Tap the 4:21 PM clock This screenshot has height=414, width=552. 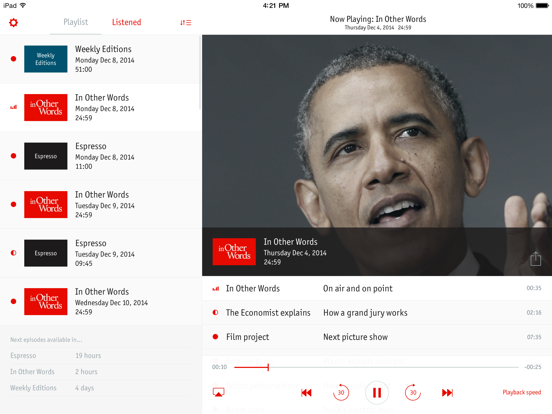(x=276, y=6)
